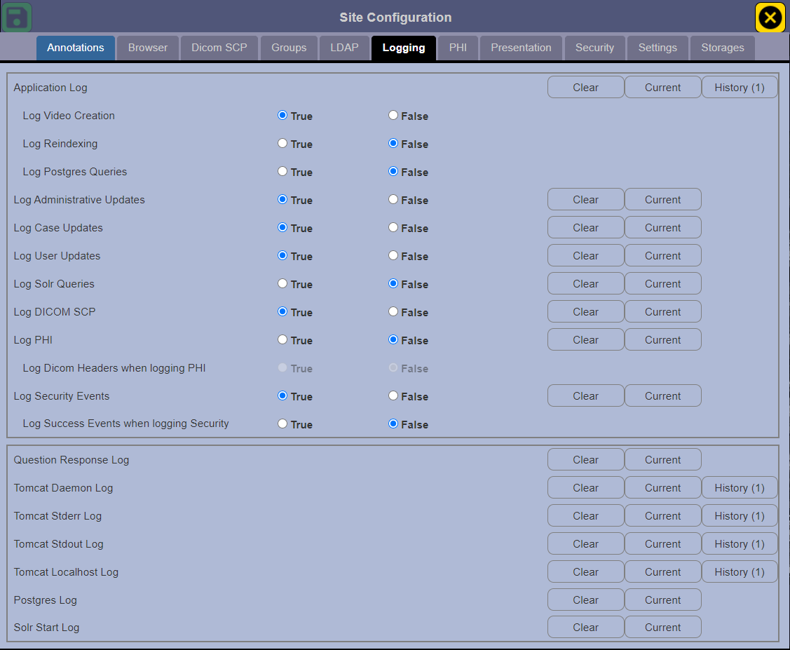View the Application Log history
This screenshot has width=790, height=650.
click(x=740, y=87)
